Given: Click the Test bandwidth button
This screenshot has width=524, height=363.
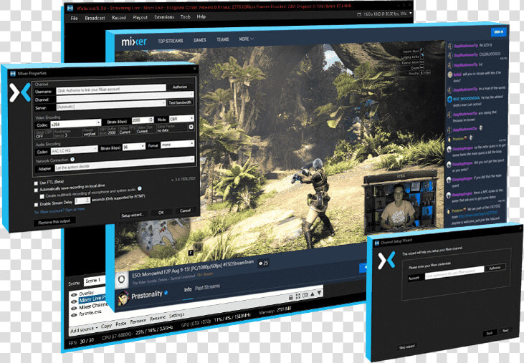Looking at the screenshot, I should click(180, 102).
